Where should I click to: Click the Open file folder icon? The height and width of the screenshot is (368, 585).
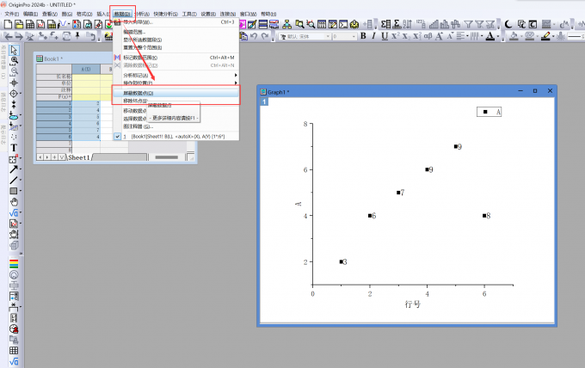tap(19, 25)
